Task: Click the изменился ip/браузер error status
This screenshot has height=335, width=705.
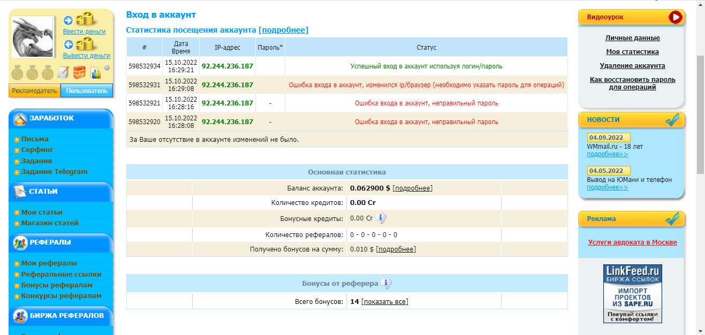Action: (x=426, y=85)
